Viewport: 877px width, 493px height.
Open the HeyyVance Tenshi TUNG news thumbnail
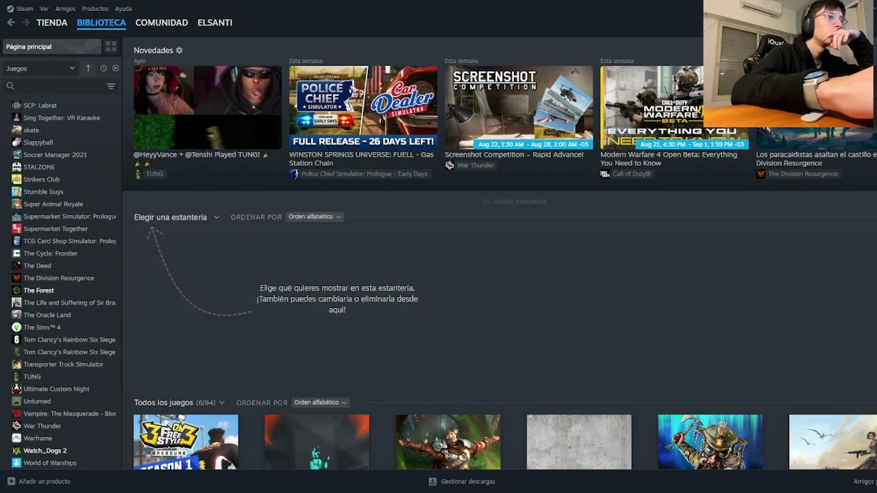click(x=208, y=108)
